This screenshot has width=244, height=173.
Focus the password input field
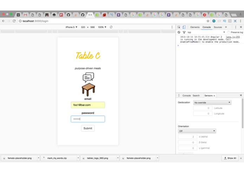click(x=88, y=119)
